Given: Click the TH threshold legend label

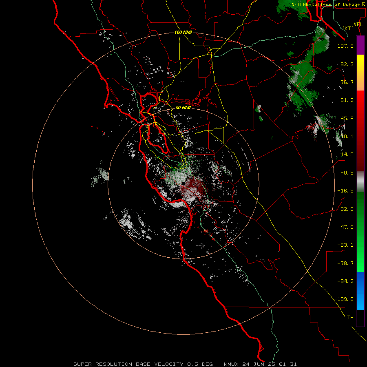Looking at the screenshot, I should click(350, 318).
